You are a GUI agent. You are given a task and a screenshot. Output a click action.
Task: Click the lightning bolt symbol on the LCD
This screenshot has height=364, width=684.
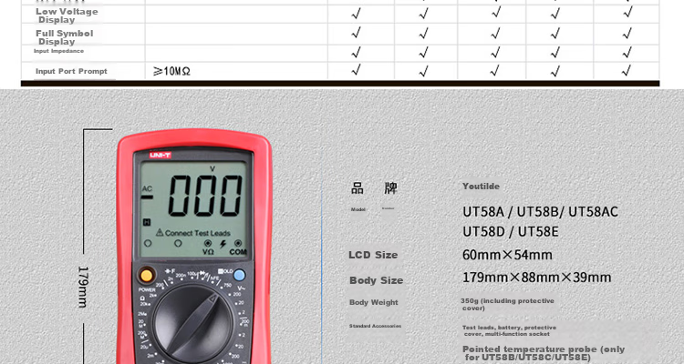click(223, 244)
